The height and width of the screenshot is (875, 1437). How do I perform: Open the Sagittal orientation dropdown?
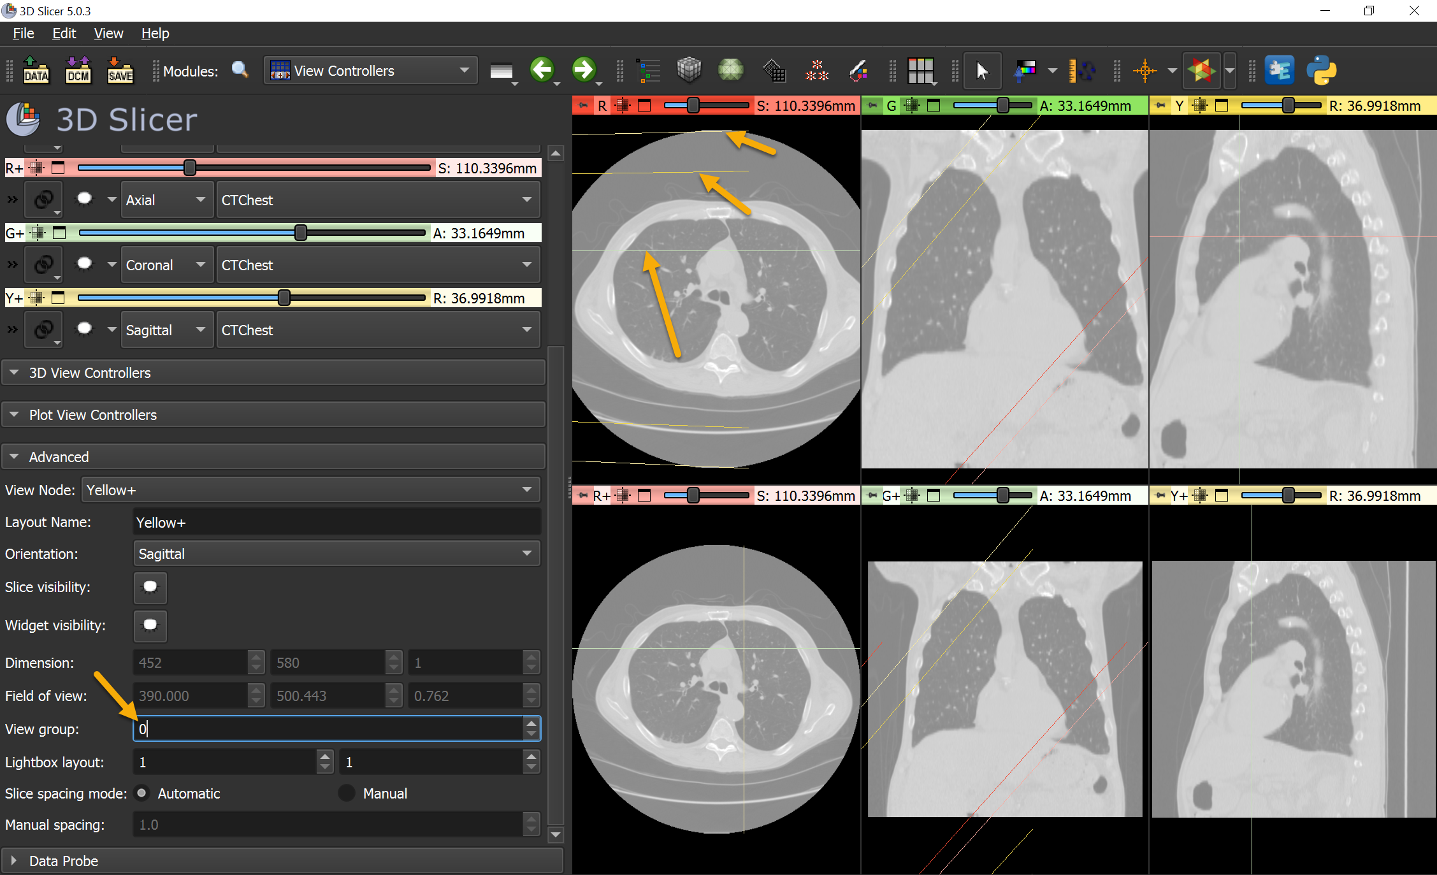[167, 330]
